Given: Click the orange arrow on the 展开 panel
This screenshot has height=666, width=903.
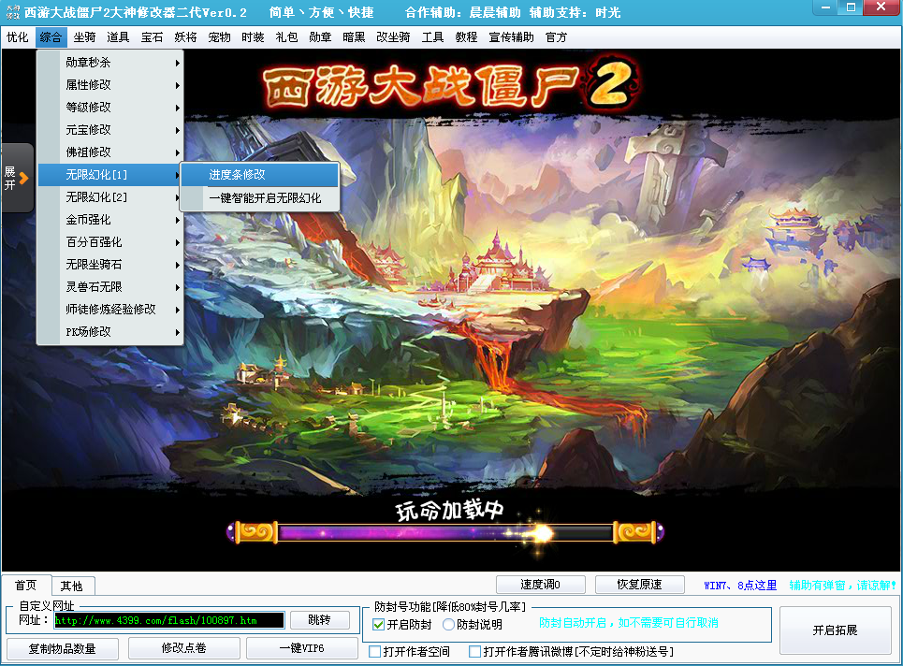Looking at the screenshot, I should point(23,179).
